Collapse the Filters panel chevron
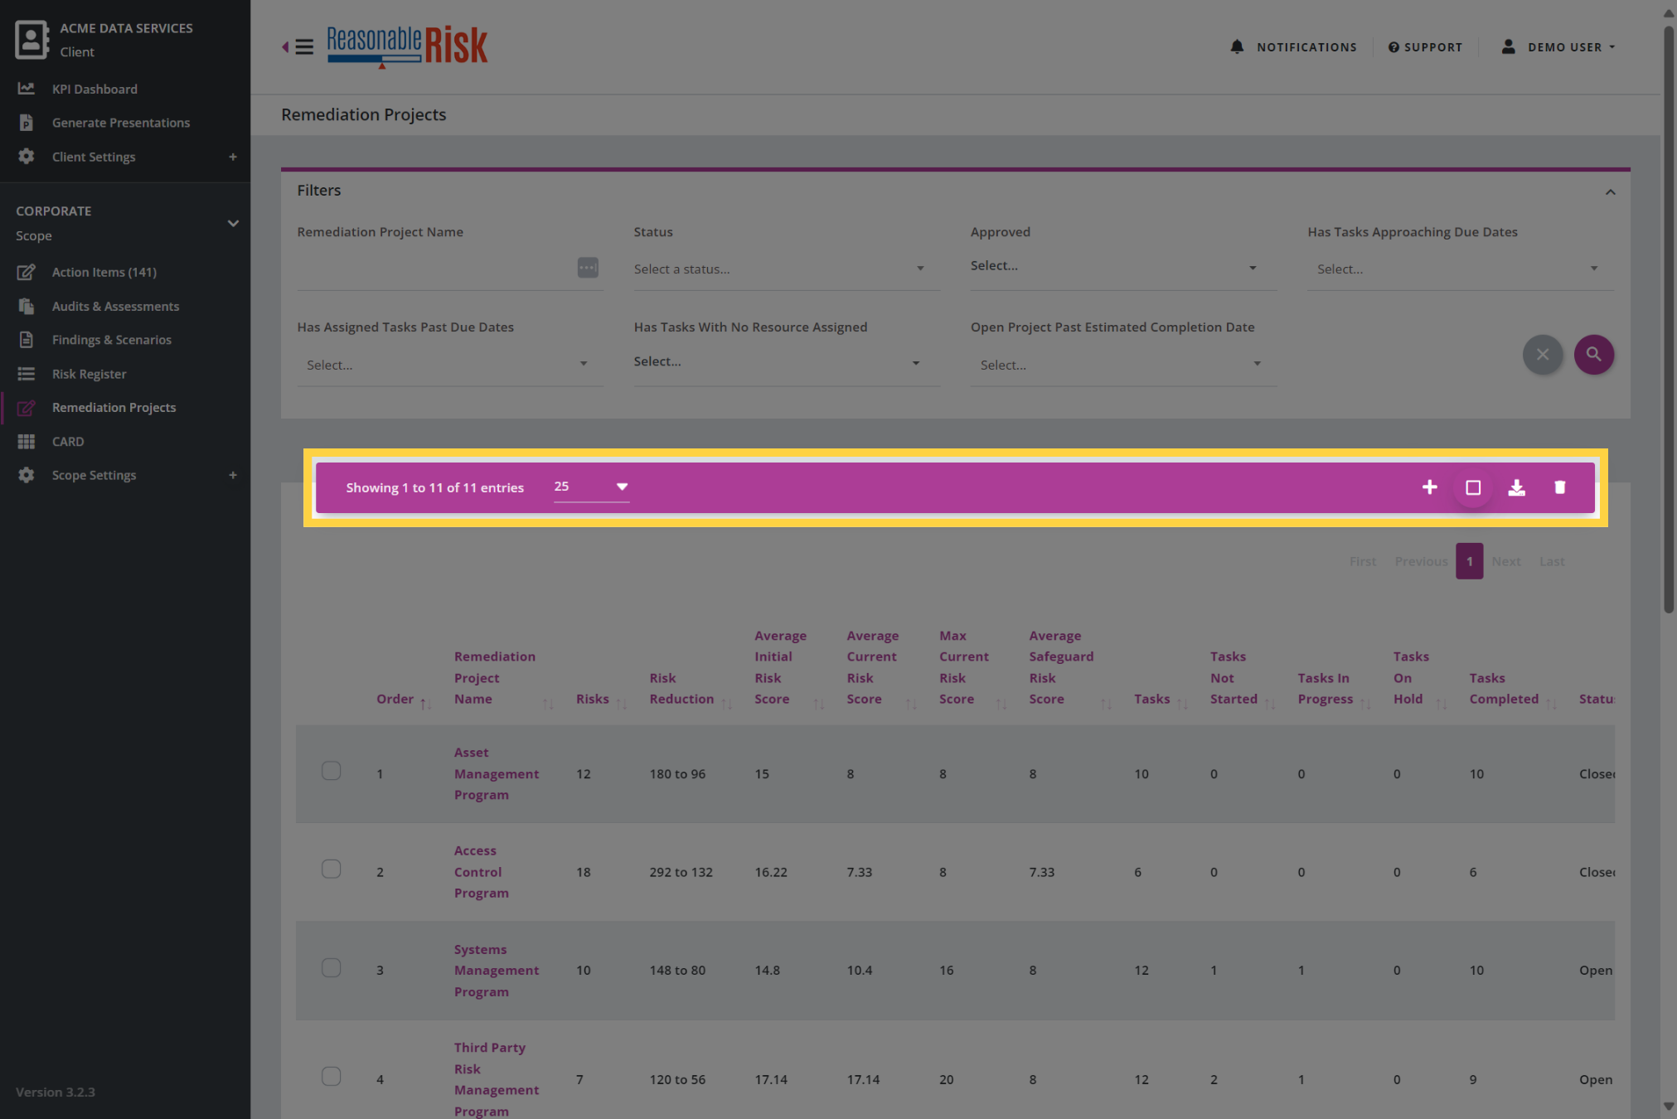This screenshot has height=1119, width=1677. click(x=1610, y=192)
